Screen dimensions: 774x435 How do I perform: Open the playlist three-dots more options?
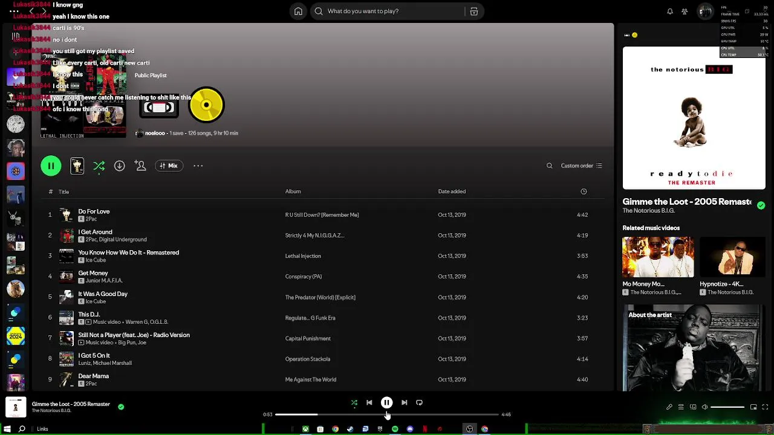click(x=198, y=166)
